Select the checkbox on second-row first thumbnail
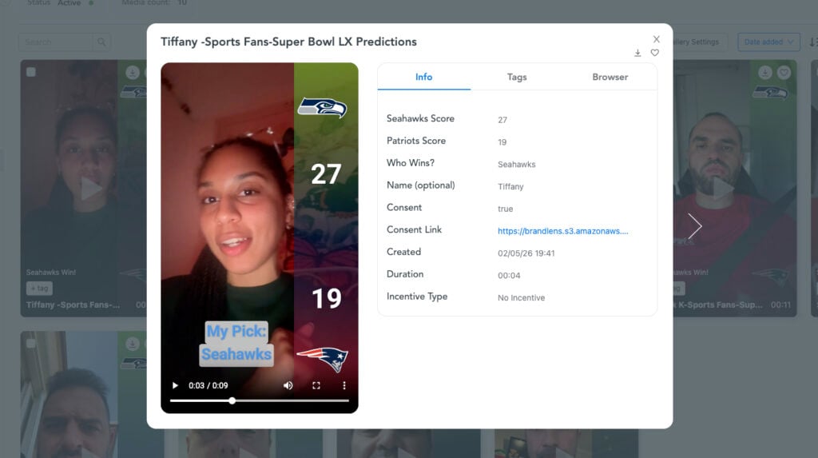 tap(31, 344)
